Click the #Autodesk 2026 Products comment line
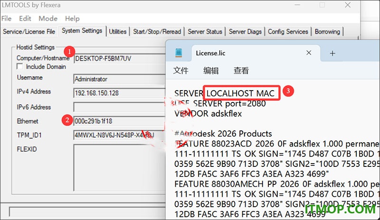Screen dimensions: 380x220 point(223,134)
